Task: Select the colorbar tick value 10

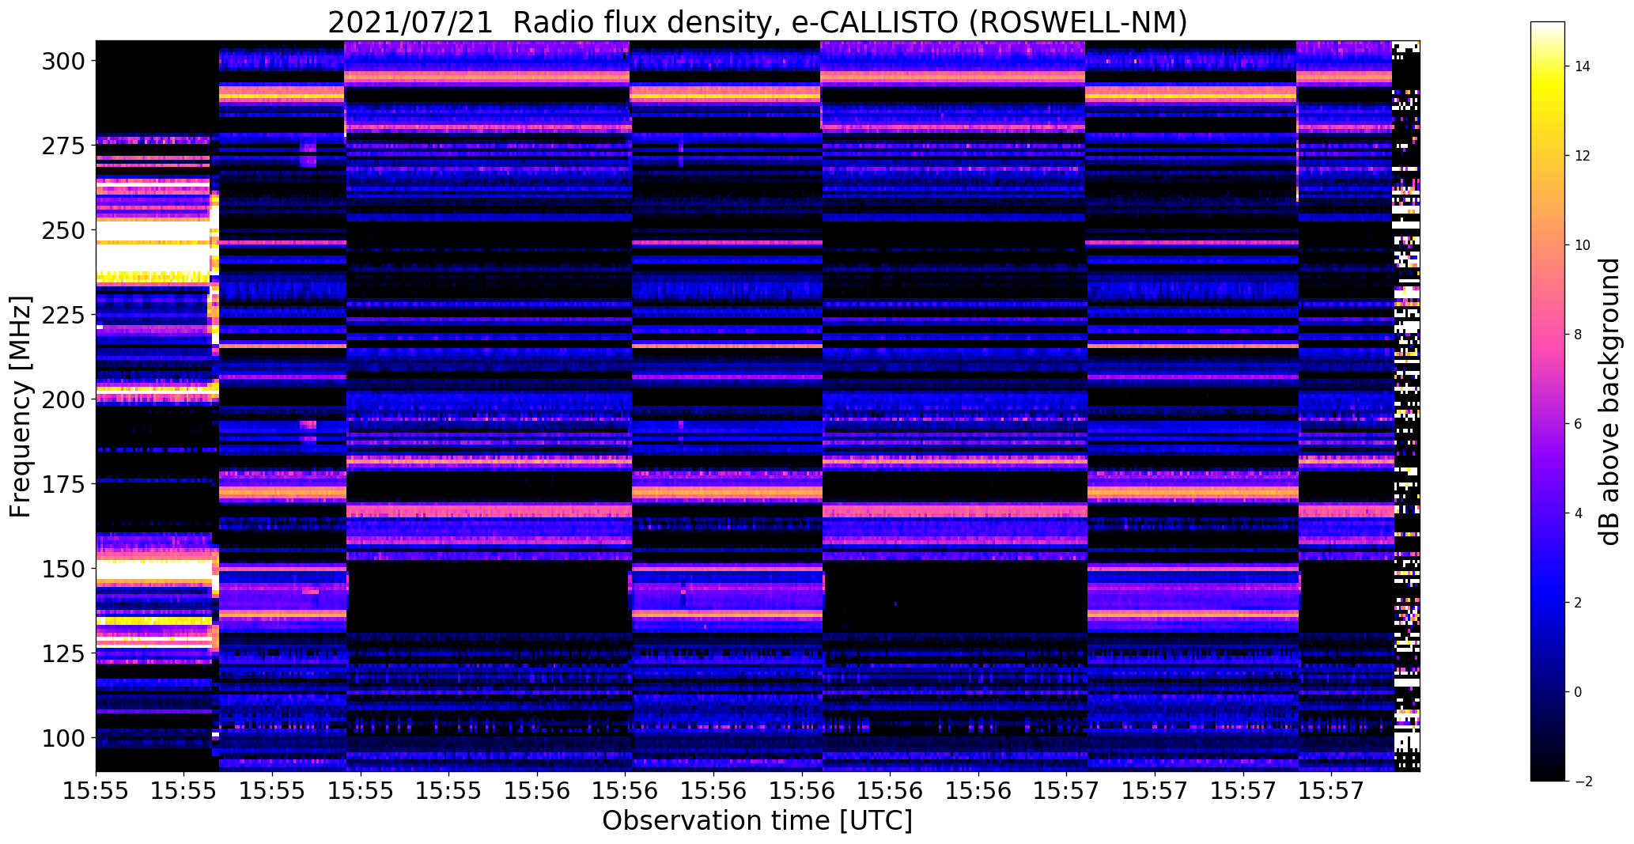Action: click(1583, 245)
